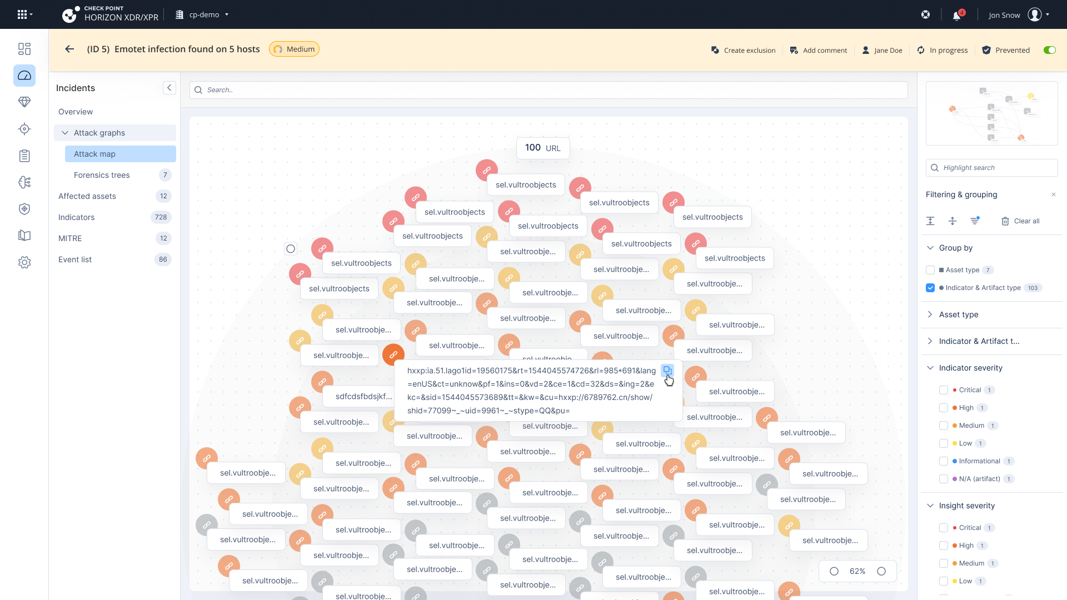Click the In progress status button
This screenshot has height=600, width=1067.
point(943,50)
